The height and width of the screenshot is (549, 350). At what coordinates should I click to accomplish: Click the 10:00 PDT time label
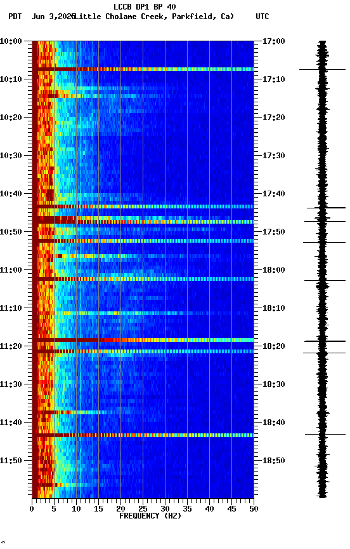pyautogui.click(x=11, y=41)
